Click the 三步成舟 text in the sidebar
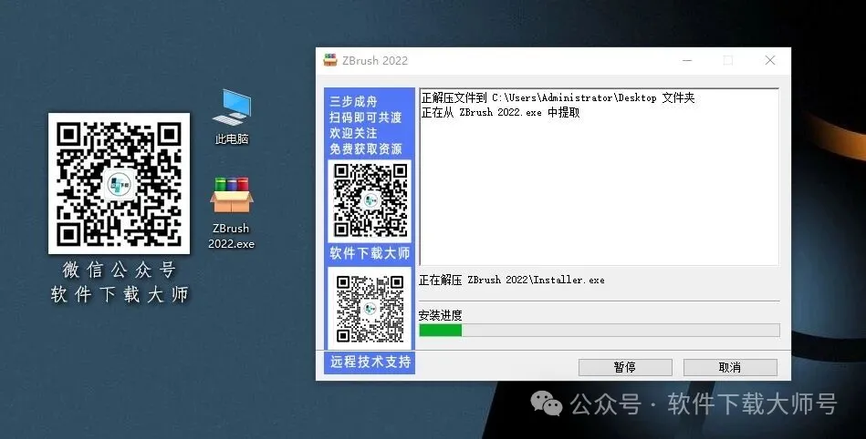Viewport: 866px width, 439px height. pos(353,101)
